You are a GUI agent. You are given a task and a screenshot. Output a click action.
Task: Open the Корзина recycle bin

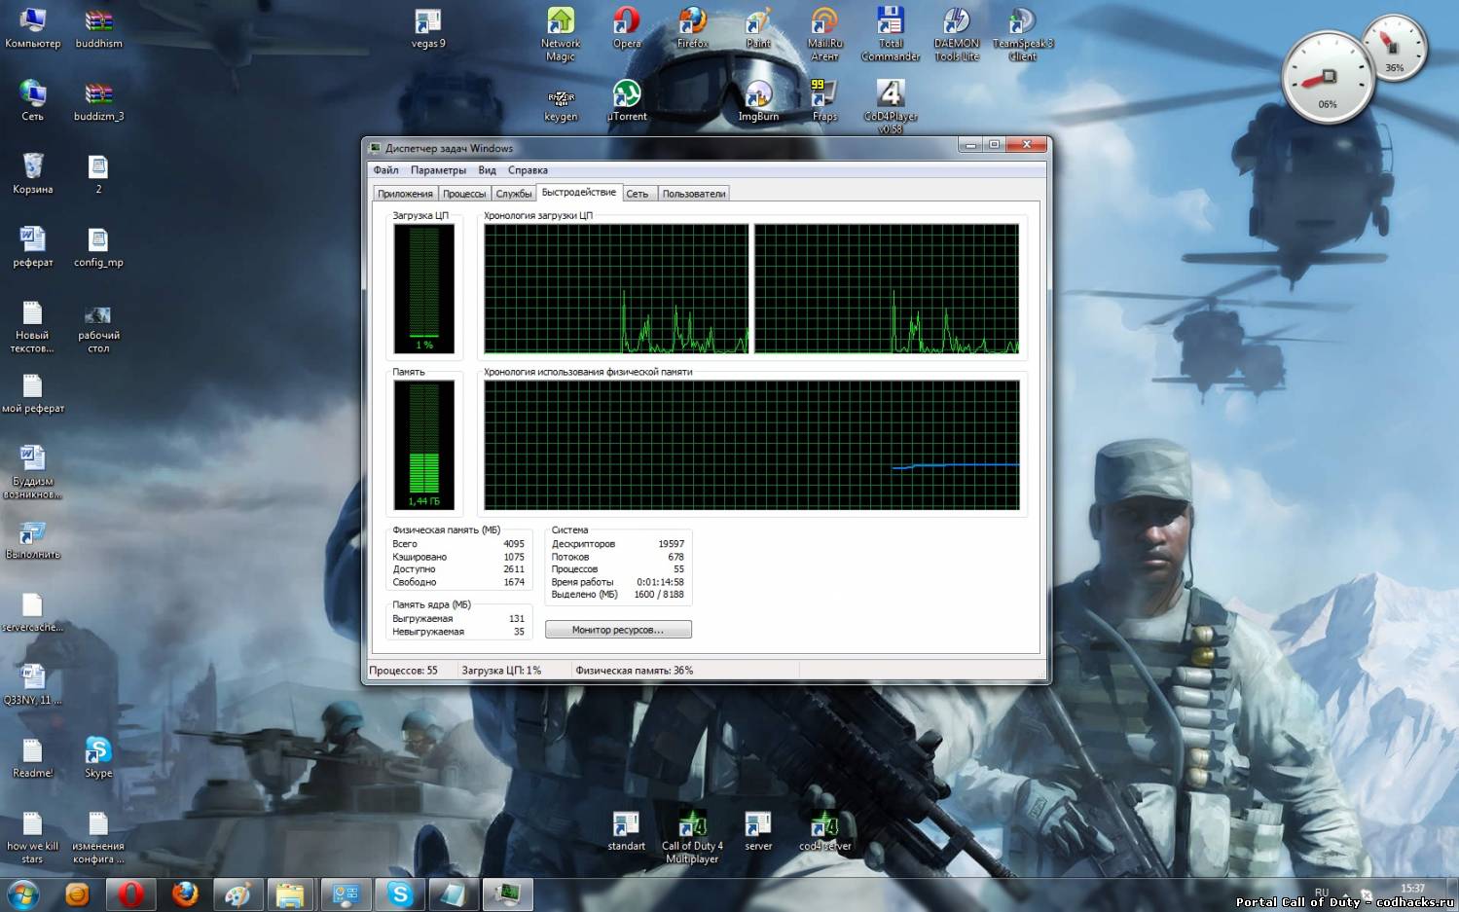coord(33,172)
